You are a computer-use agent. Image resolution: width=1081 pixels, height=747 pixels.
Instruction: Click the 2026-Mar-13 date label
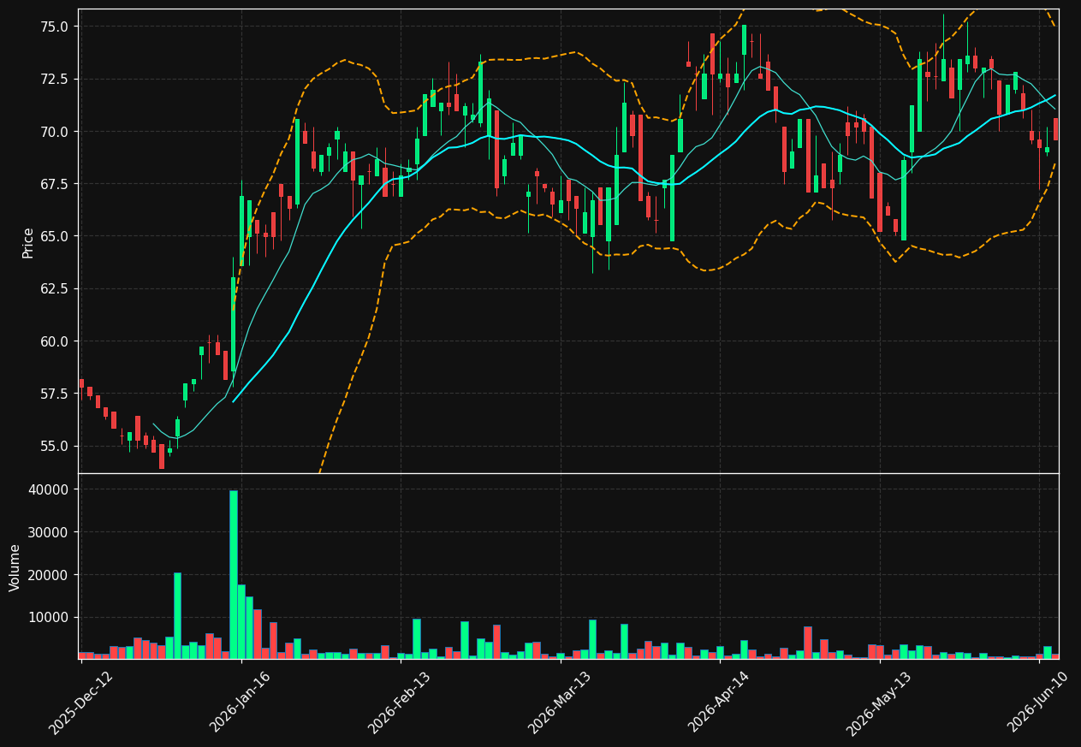(559, 703)
